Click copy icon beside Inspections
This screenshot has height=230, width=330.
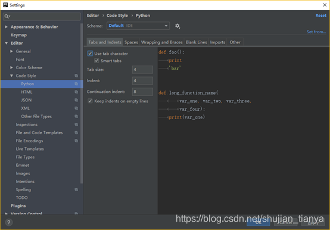76,125
